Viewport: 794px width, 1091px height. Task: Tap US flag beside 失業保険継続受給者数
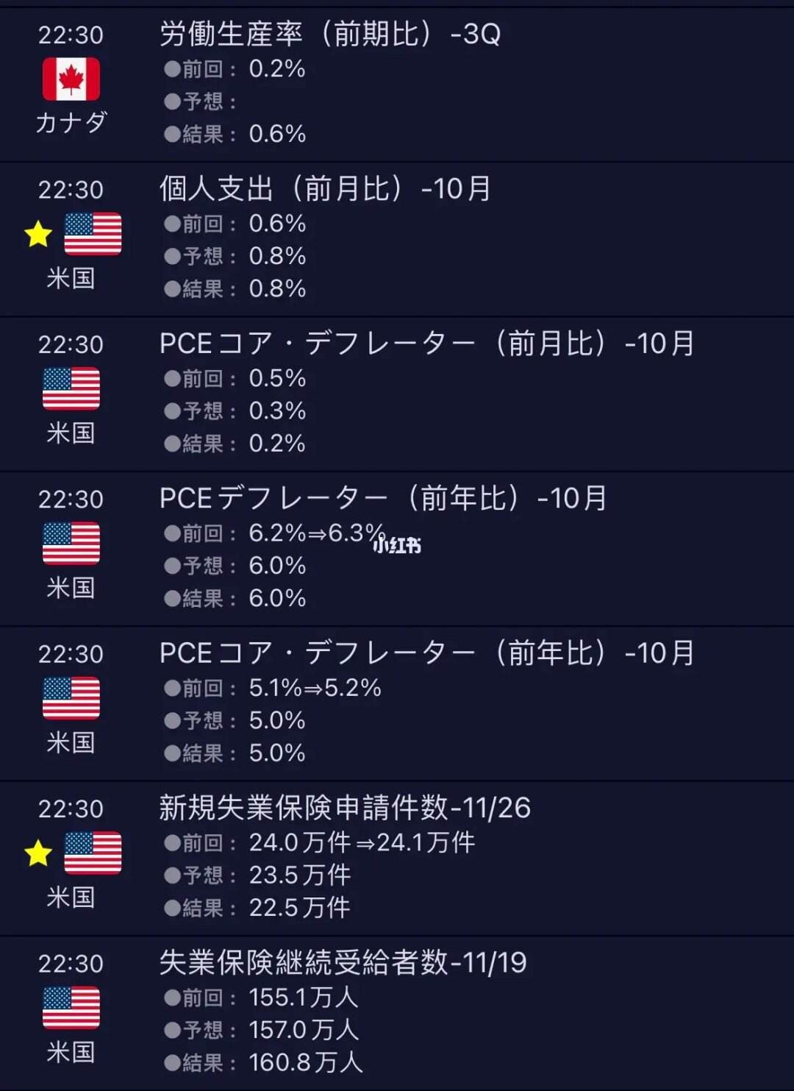[x=71, y=1008]
